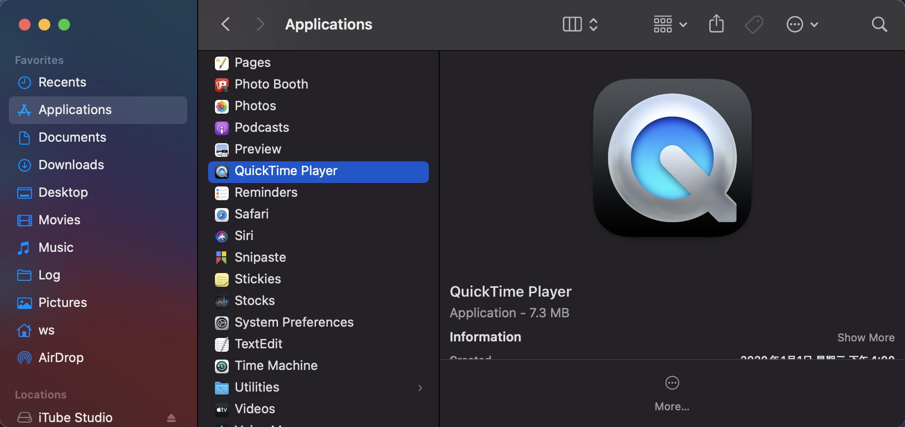Image resolution: width=905 pixels, height=427 pixels.
Task: Open Recents in the sidebar
Action: tap(98, 82)
